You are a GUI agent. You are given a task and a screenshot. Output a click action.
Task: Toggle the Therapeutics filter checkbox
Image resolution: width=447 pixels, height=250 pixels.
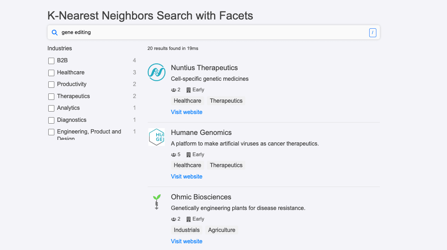coord(51,96)
